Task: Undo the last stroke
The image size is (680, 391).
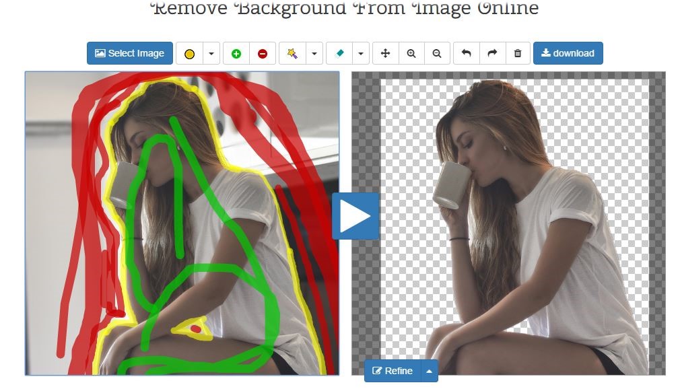Action: coord(466,53)
